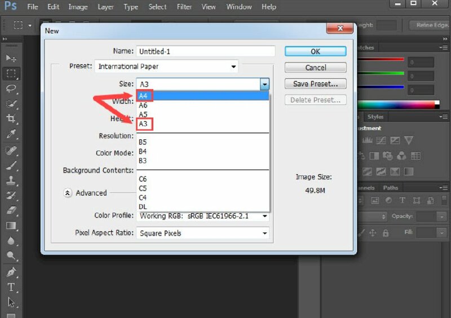This screenshot has width=451, height=318.
Task: Click the OK button
Action: (315, 51)
